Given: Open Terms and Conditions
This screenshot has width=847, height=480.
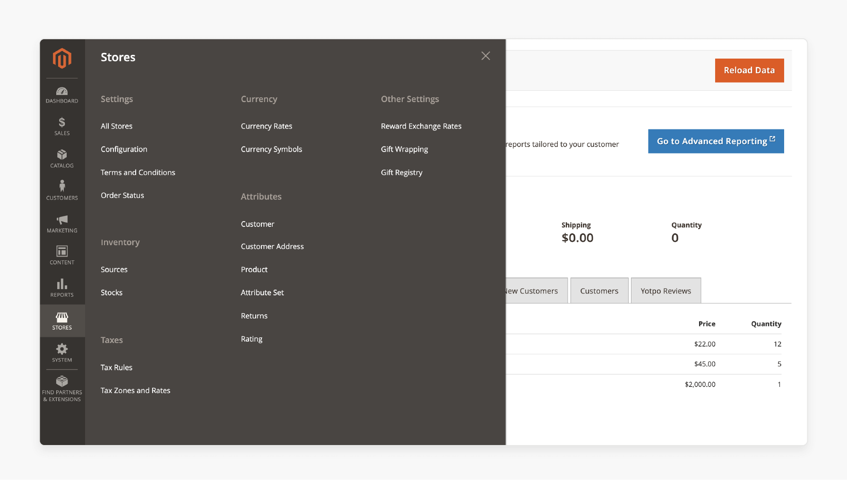Looking at the screenshot, I should click(138, 172).
